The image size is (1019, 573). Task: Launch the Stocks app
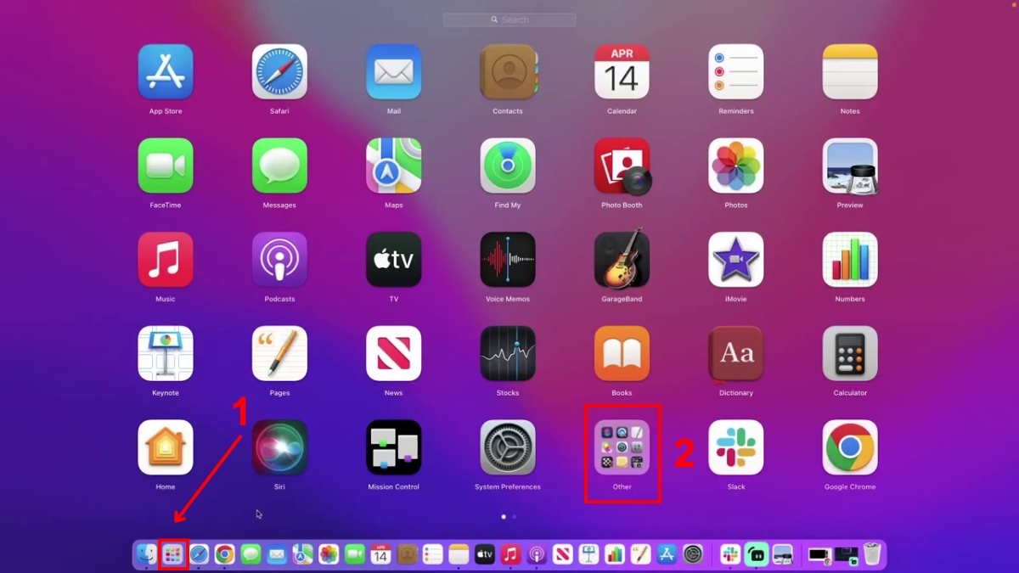click(x=508, y=354)
